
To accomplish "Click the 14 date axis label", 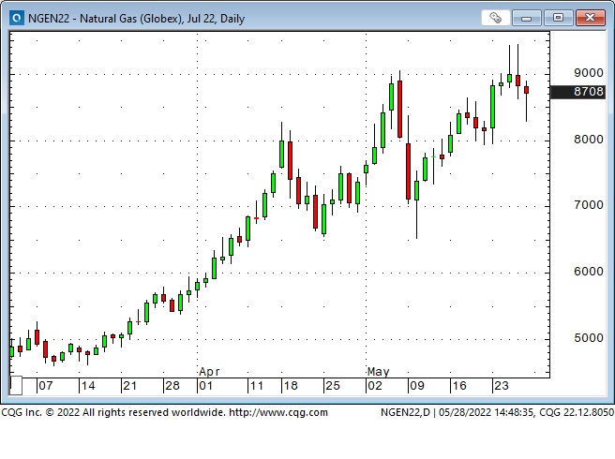I will (x=88, y=386).
